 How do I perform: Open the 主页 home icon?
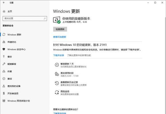[x=4, y=11]
